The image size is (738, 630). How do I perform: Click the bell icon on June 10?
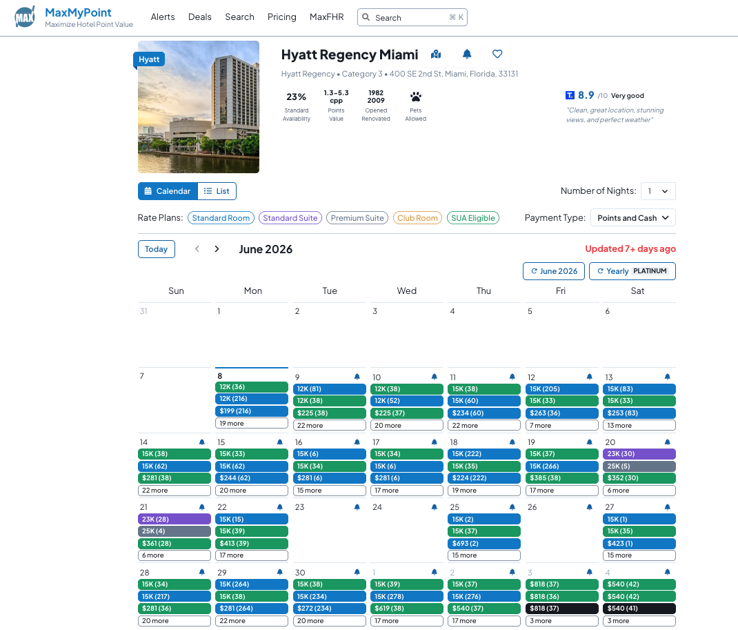pyautogui.click(x=434, y=377)
